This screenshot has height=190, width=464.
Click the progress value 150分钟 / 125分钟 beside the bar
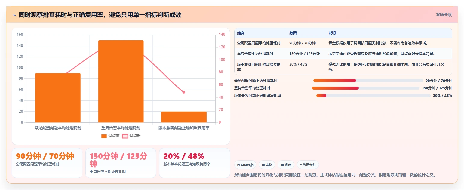click(437, 88)
